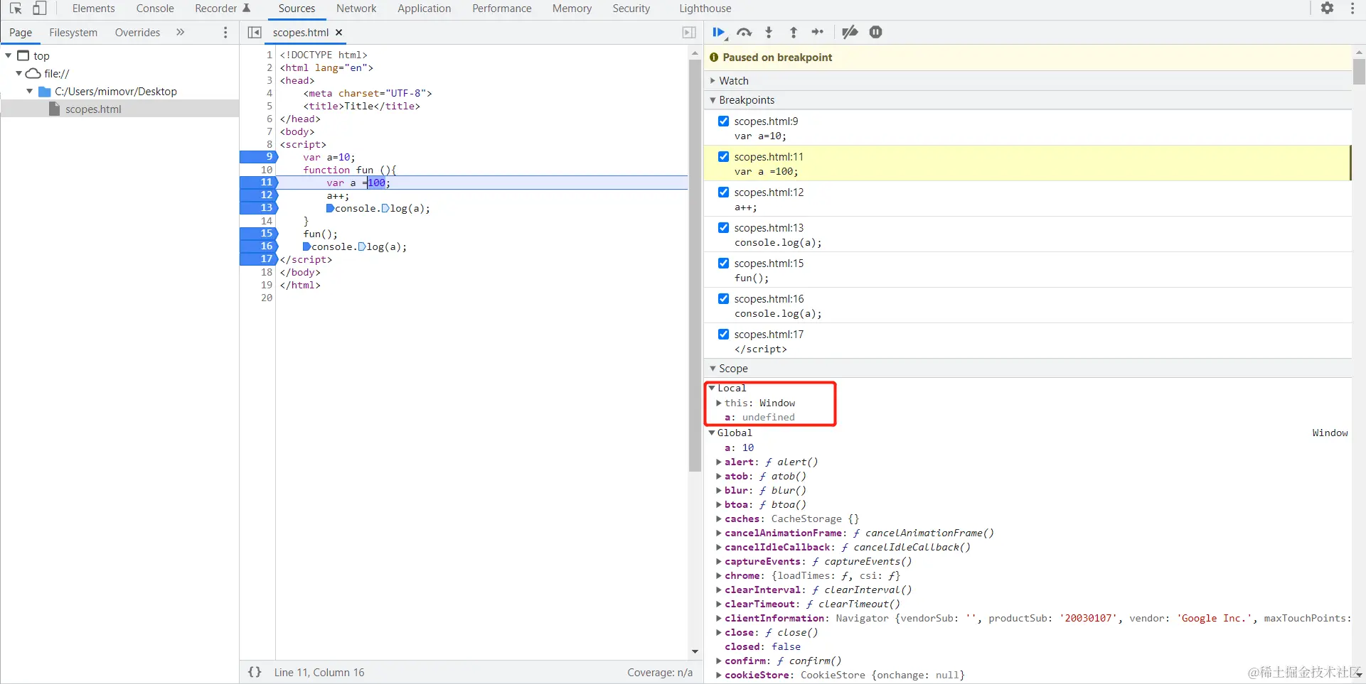Expand the this: Window entry

tap(719, 403)
